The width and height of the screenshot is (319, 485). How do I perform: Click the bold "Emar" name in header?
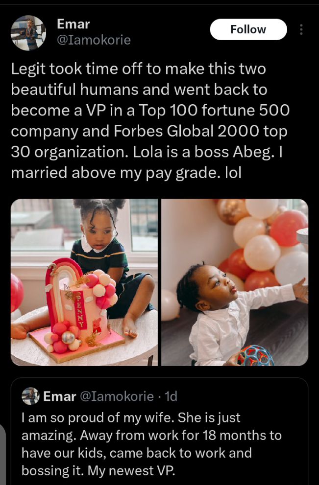pos(74,23)
